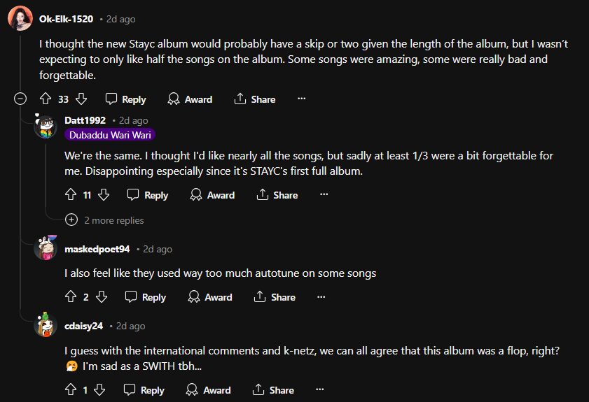589x402 pixels.
Task: Reply to Datt1992's comment
Action: (148, 195)
